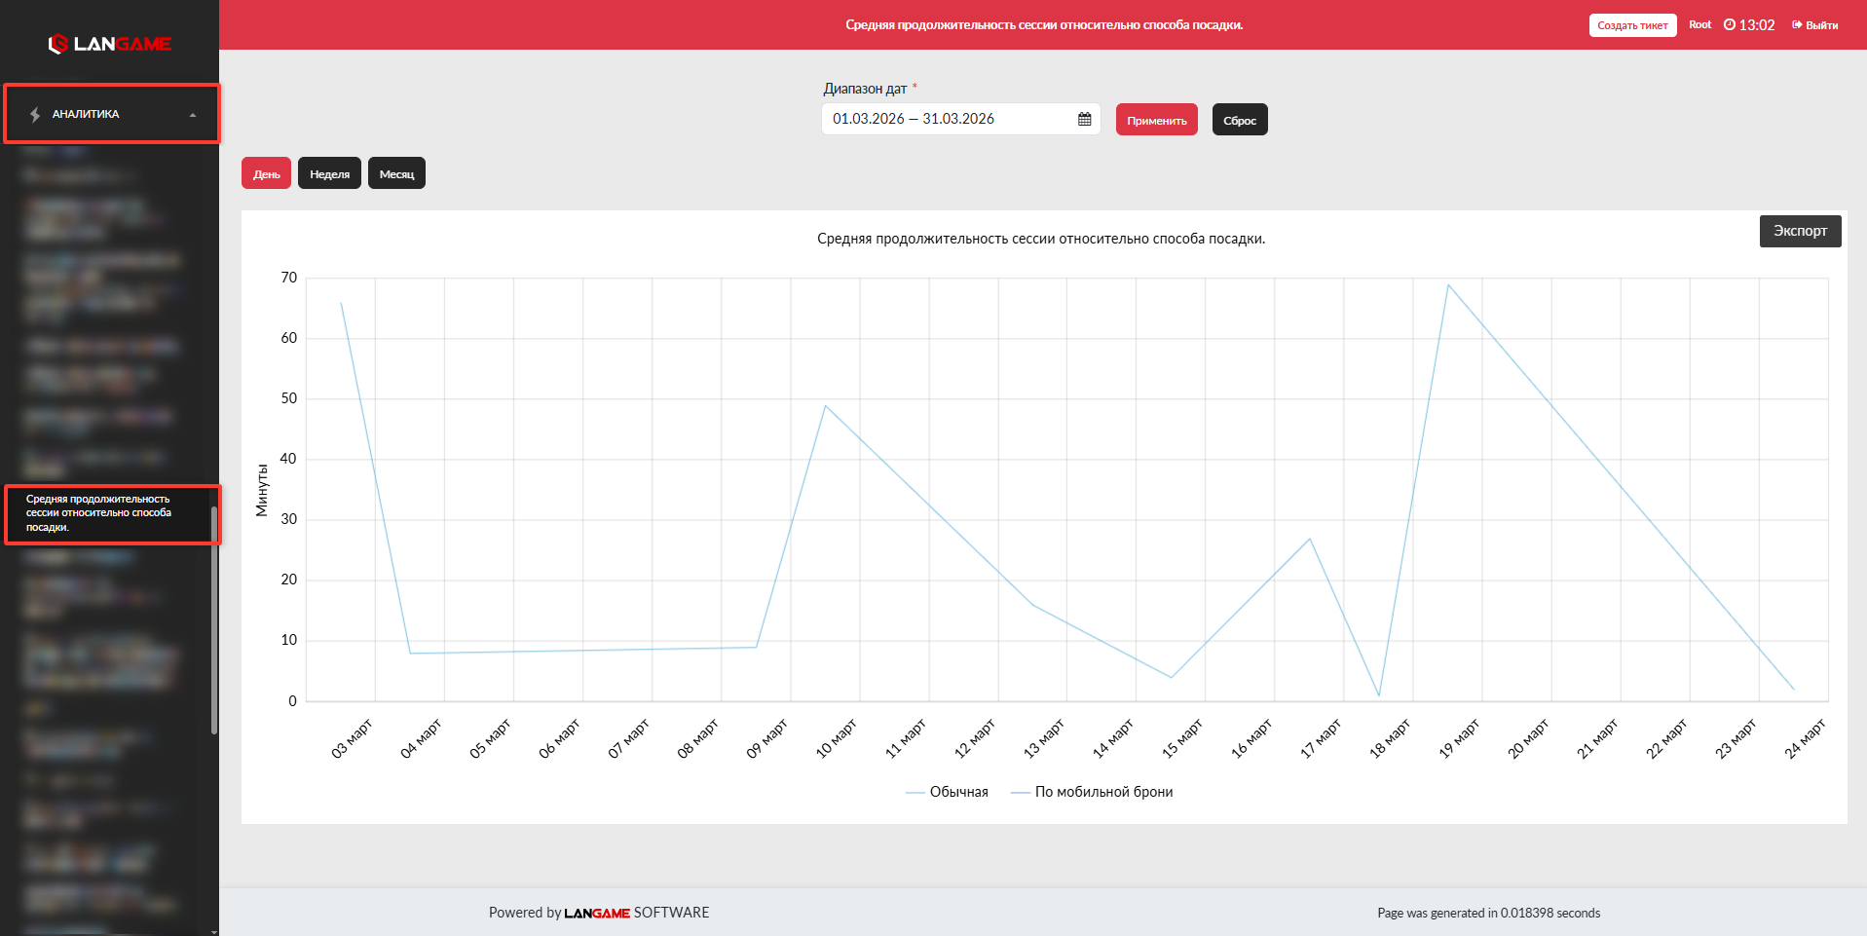Screen dimensions: 1867x936
Task: Click the clock icon near 13:02
Action: pyautogui.click(x=1730, y=24)
